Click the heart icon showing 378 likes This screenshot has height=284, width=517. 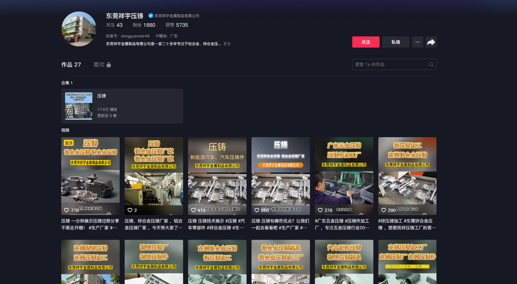320,210
